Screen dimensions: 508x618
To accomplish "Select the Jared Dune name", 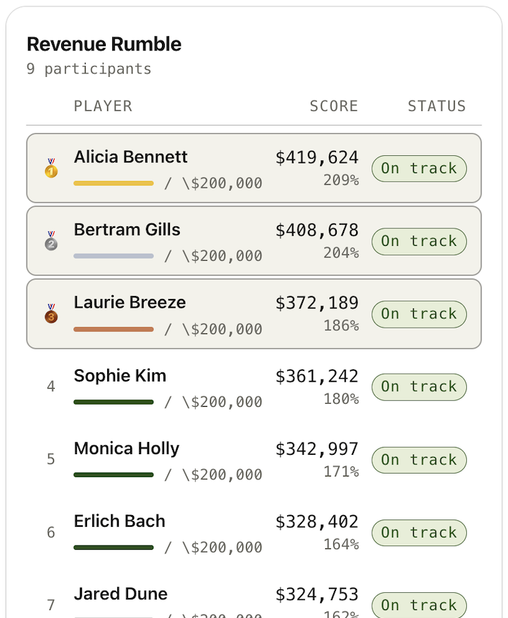I will point(120,594).
